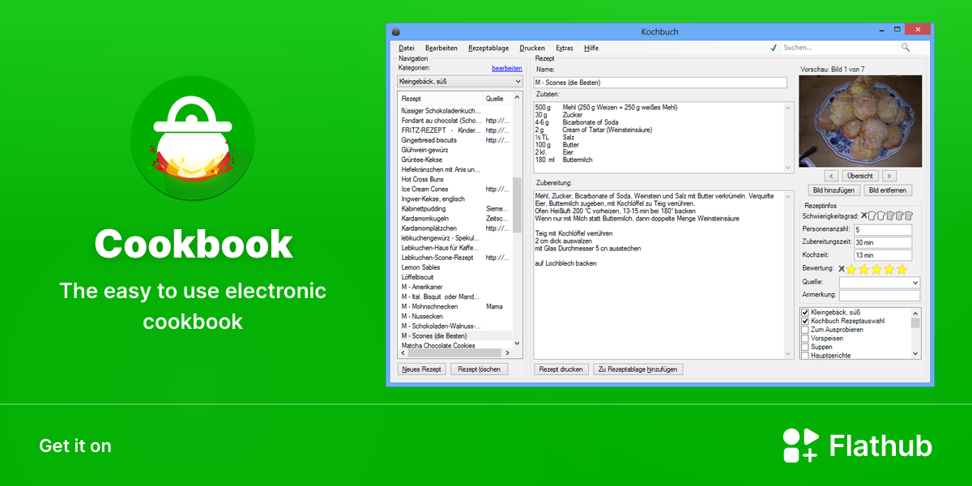Open the Hilfe menu
Image resolution: width=972 pixels, height=486 pixels.
591,48
